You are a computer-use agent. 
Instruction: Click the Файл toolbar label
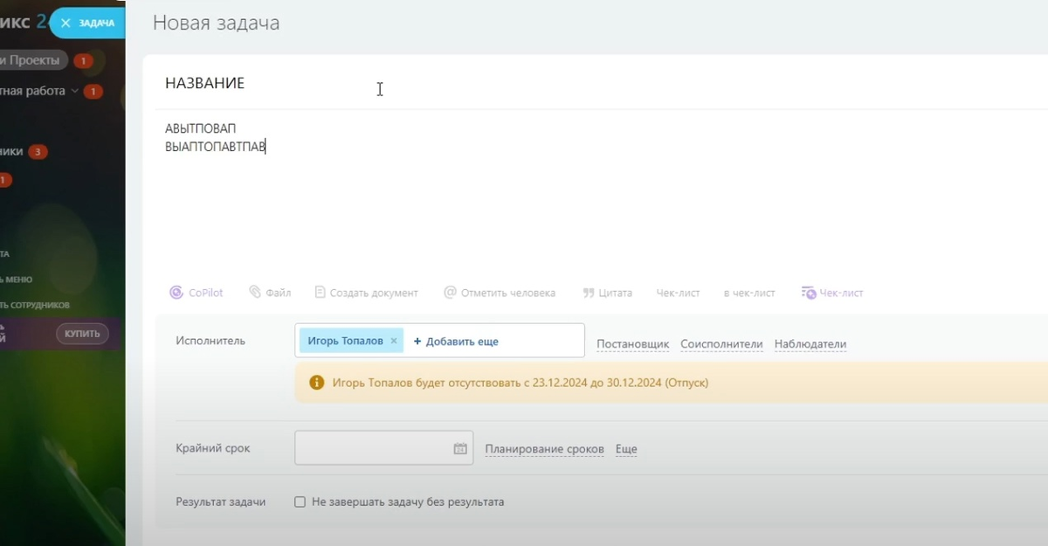(279, 293)
